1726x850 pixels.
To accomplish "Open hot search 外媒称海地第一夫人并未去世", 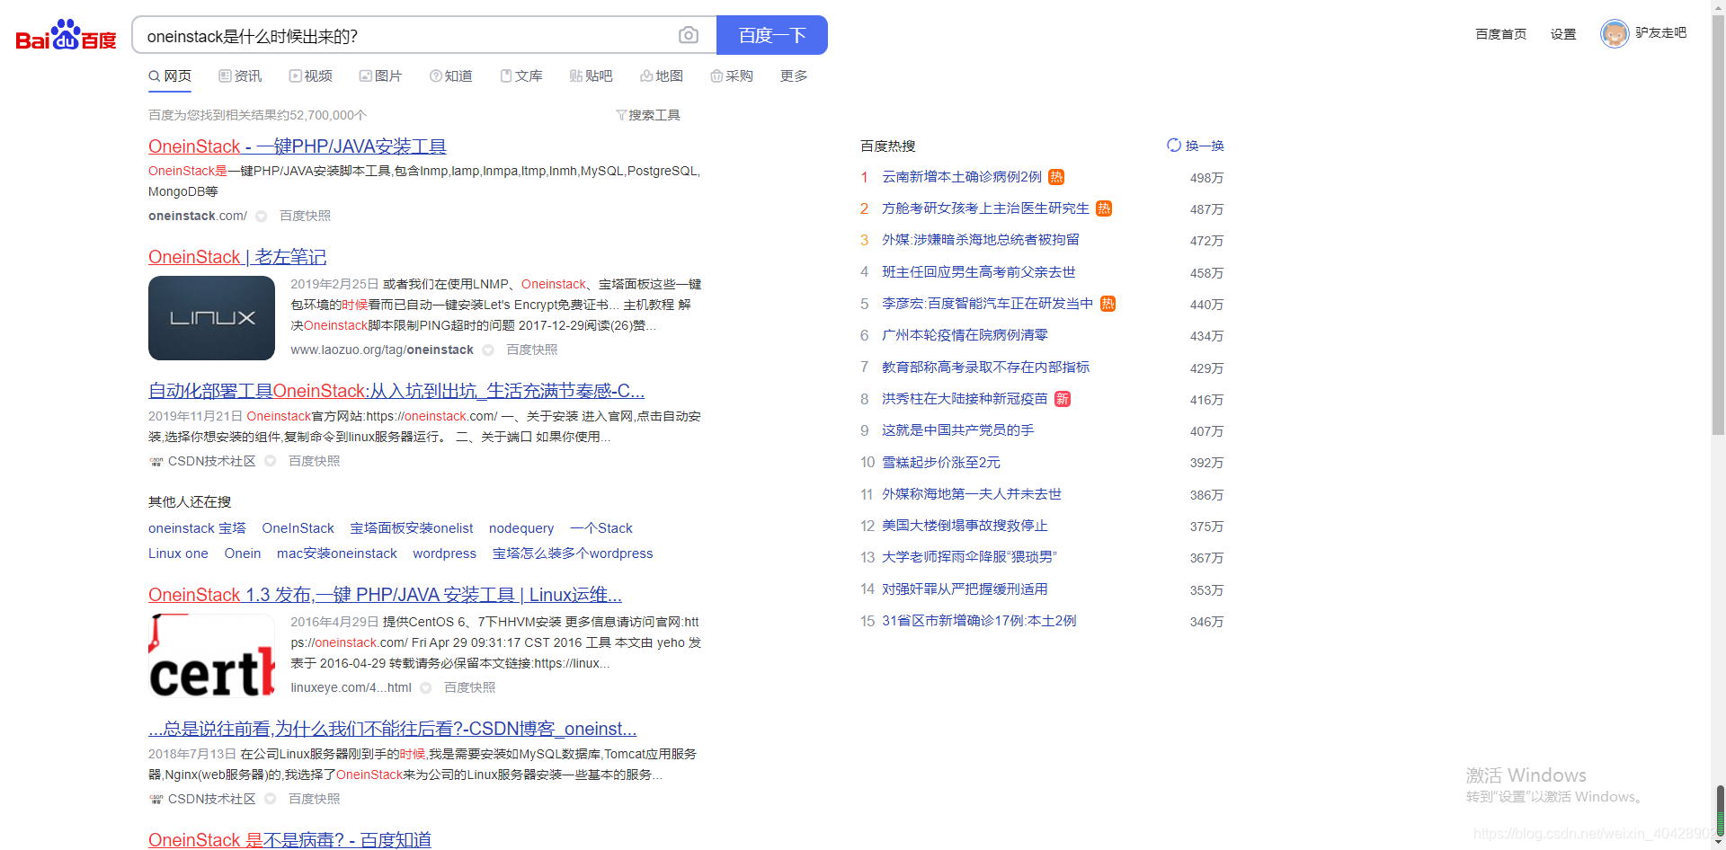I will [972, 494].
